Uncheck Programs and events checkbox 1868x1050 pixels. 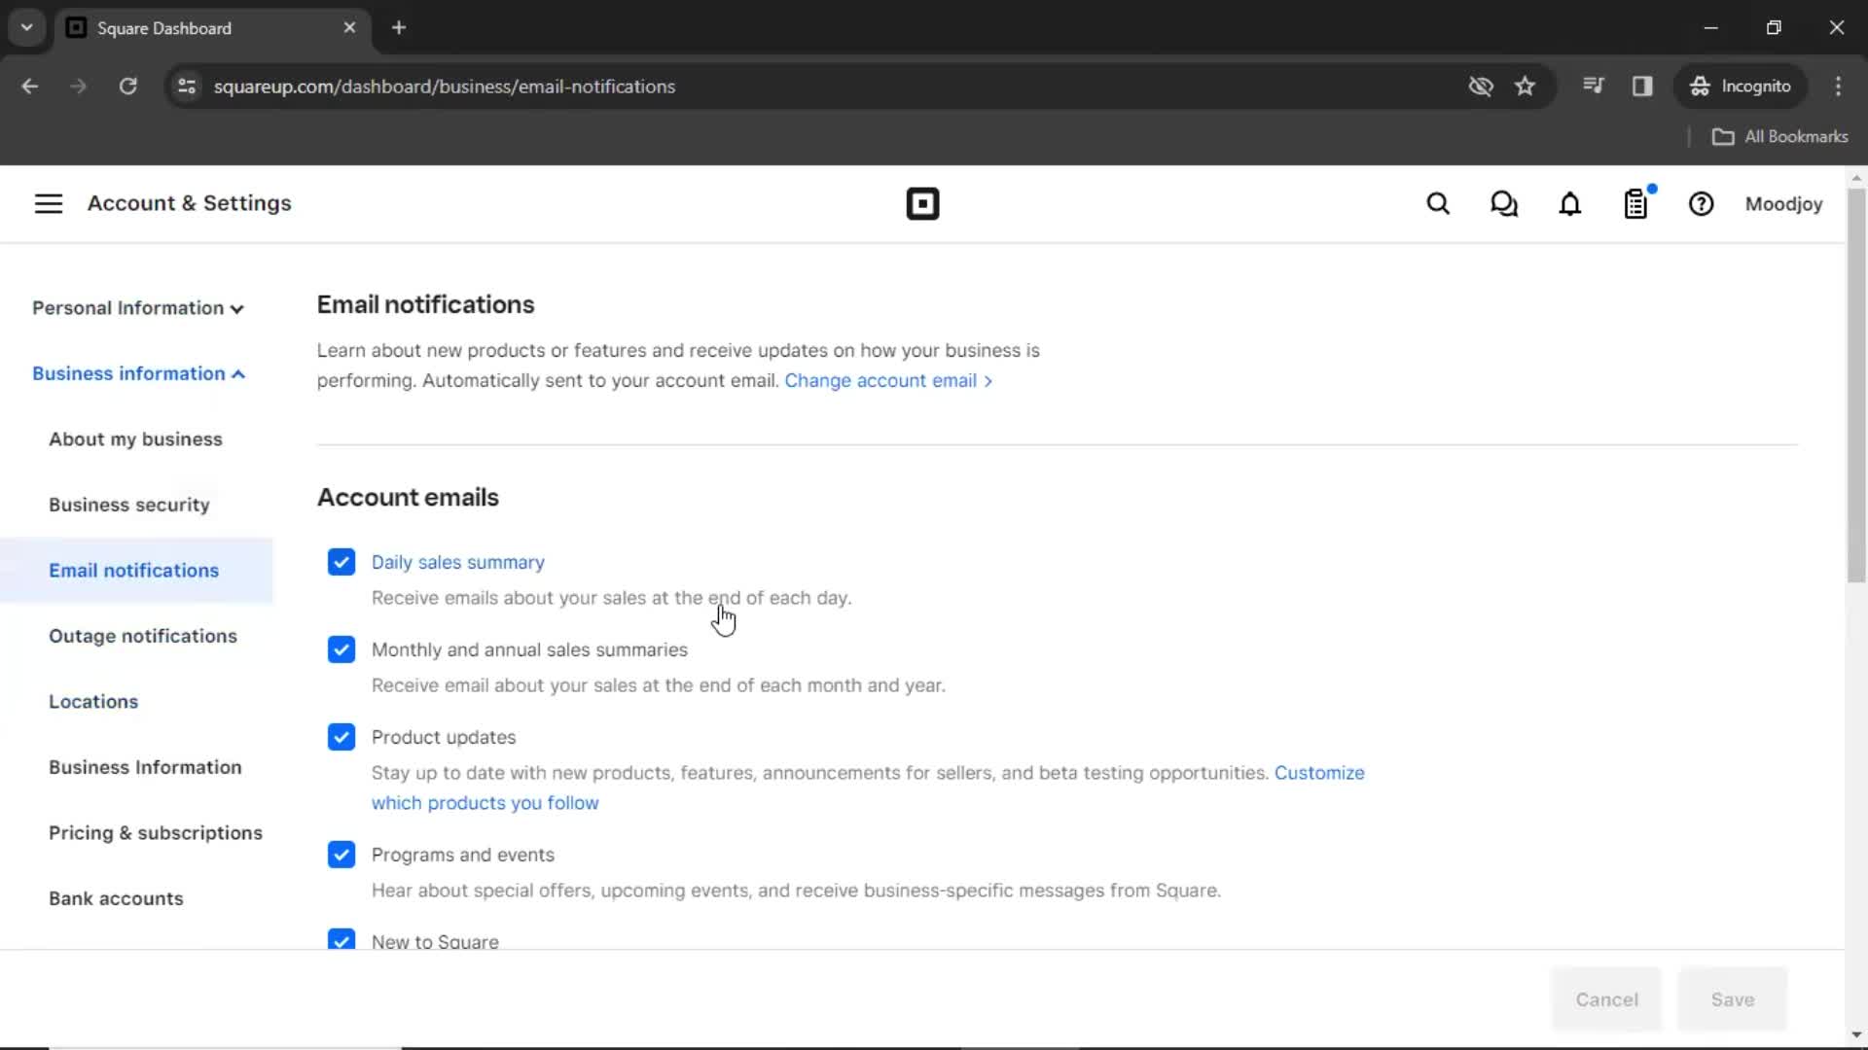coord(341,855)
